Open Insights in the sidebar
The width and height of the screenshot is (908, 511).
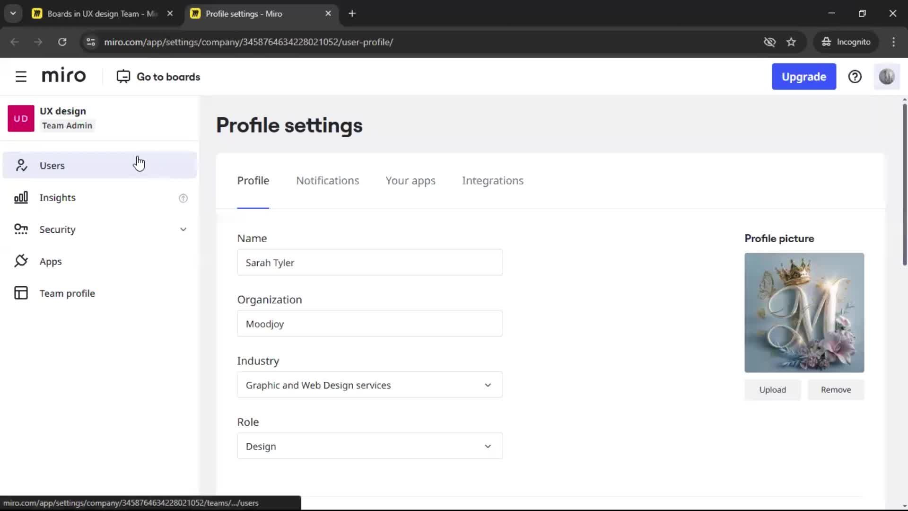[100, 197]
